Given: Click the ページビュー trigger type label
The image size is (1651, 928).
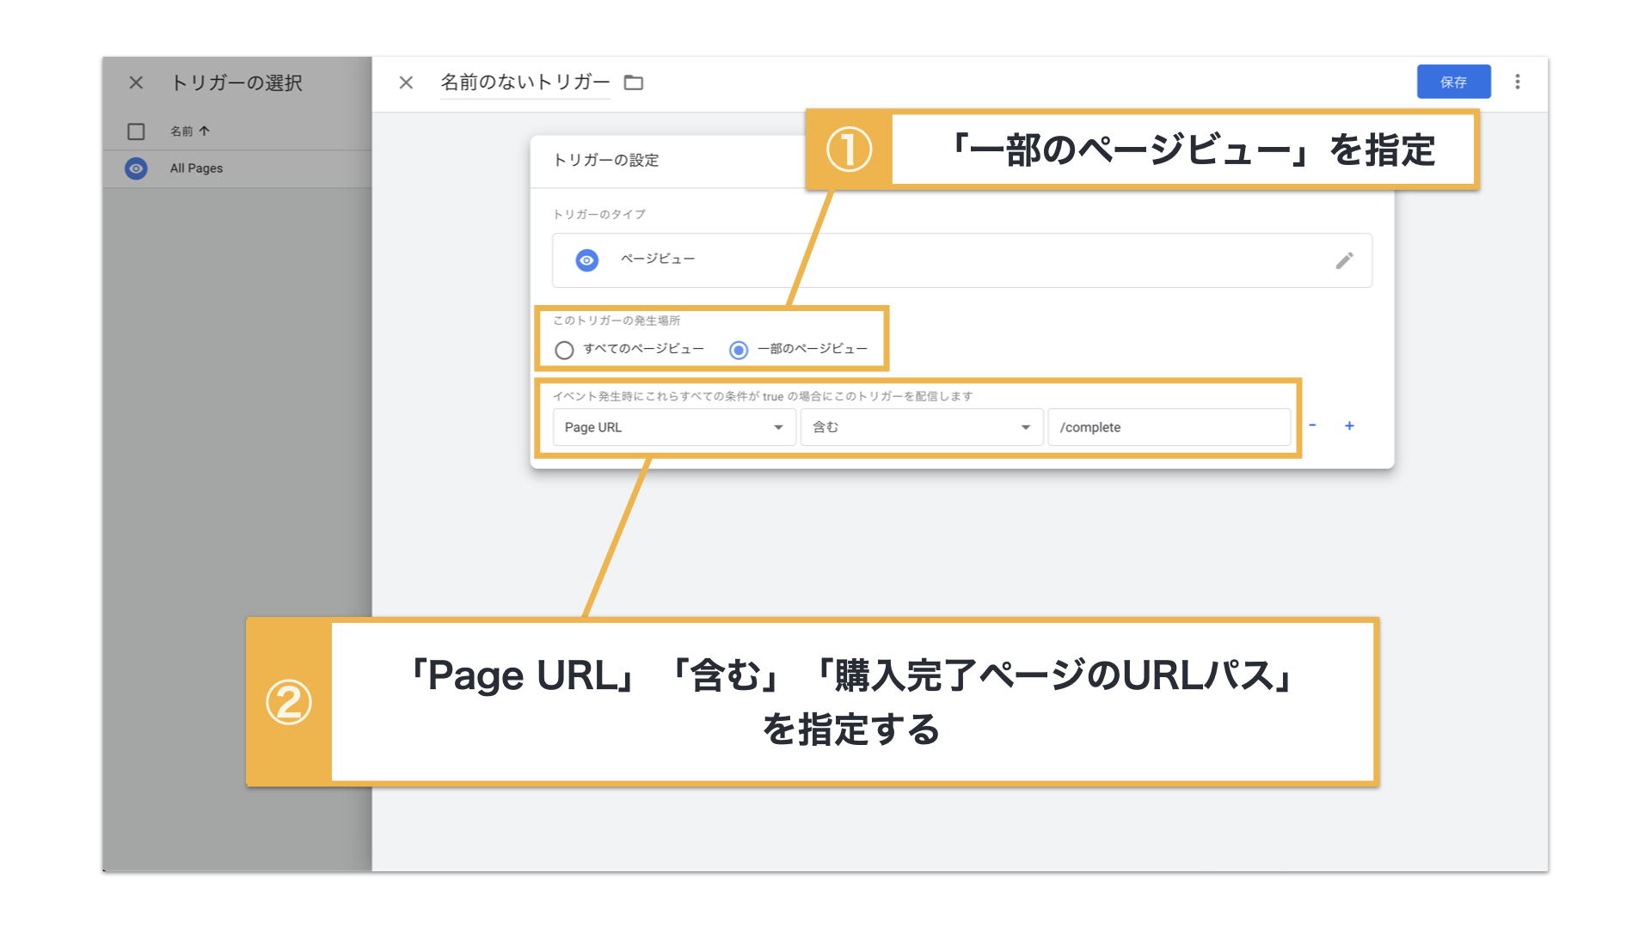Looking at the screenshot, I should click(x=658, y=259).
